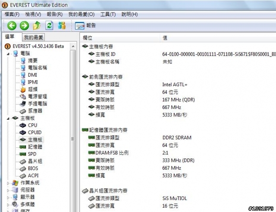Click the 多媒體 speaker icon

pos(16,205)
